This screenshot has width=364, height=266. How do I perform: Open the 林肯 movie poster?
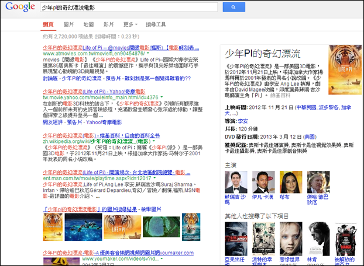click(x=318, y=239)
